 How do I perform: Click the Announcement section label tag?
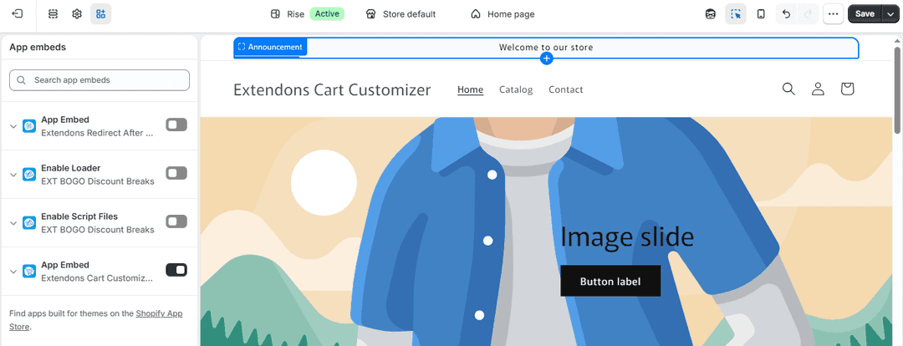pos(270,47)
